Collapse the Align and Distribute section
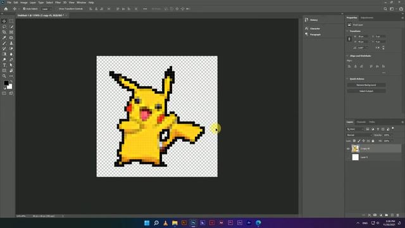The width and height of the screenshot is (405, 228). tap(347, 56)
